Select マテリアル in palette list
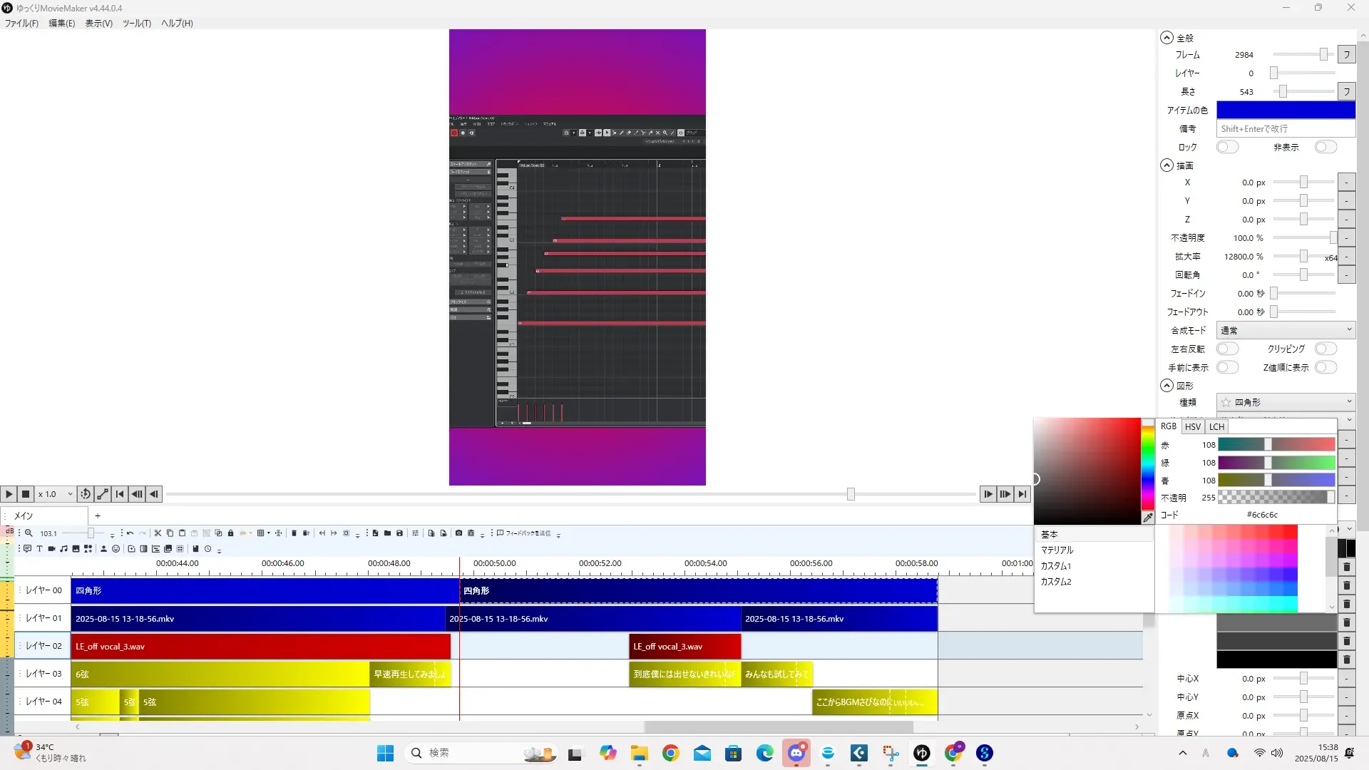The image size is (1369, 770). tap(1057, 550)
